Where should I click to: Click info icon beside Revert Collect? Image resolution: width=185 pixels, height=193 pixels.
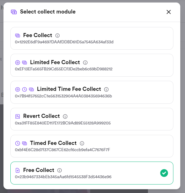[x=65, y=116]
